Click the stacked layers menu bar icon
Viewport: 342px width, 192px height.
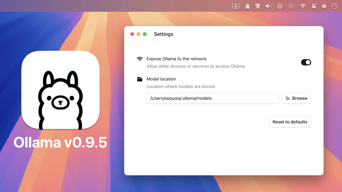point(280,6)
